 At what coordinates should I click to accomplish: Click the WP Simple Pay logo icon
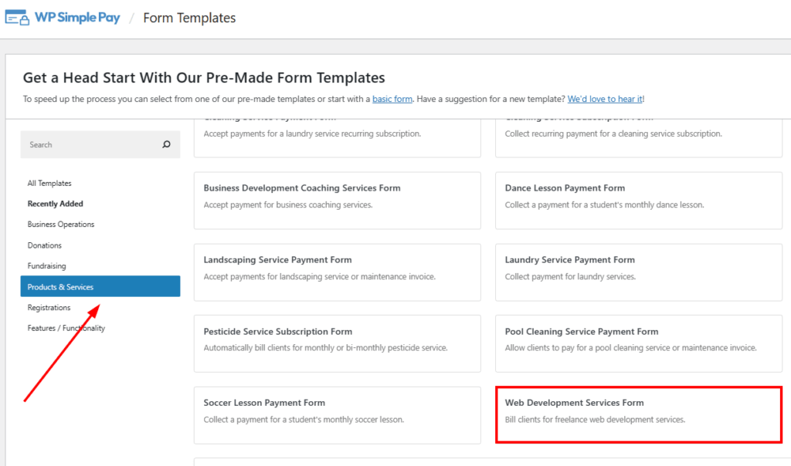17,17
